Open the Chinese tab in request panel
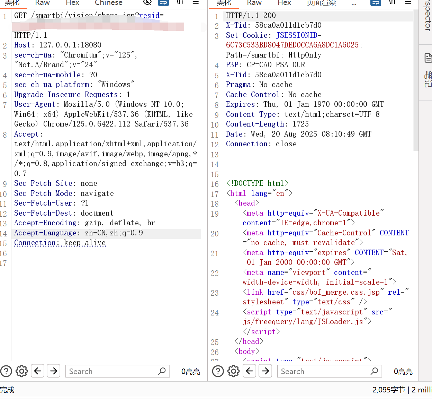432x399 pixels. click(x=109, y=2)
